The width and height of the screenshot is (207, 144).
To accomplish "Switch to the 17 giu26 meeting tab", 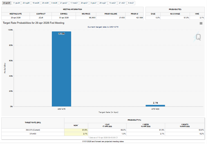I will click(x=16, y=3).
